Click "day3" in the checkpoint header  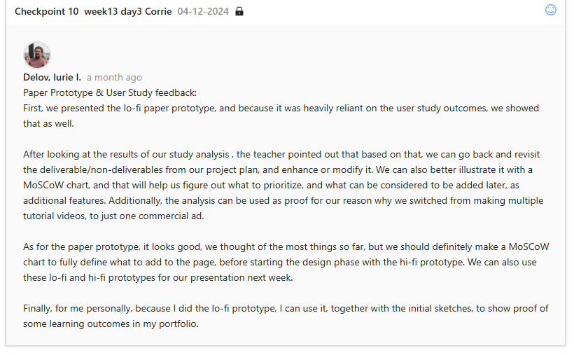131,12
